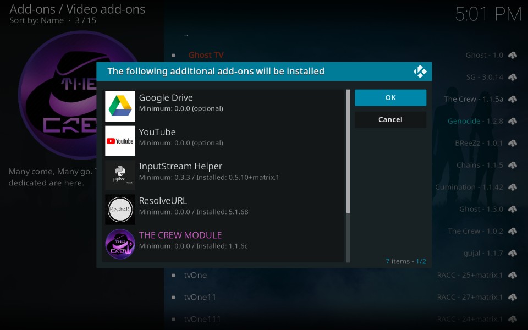
Task: Click 'Add-ons / Video add-ons' heading
Action: [78, 9]
